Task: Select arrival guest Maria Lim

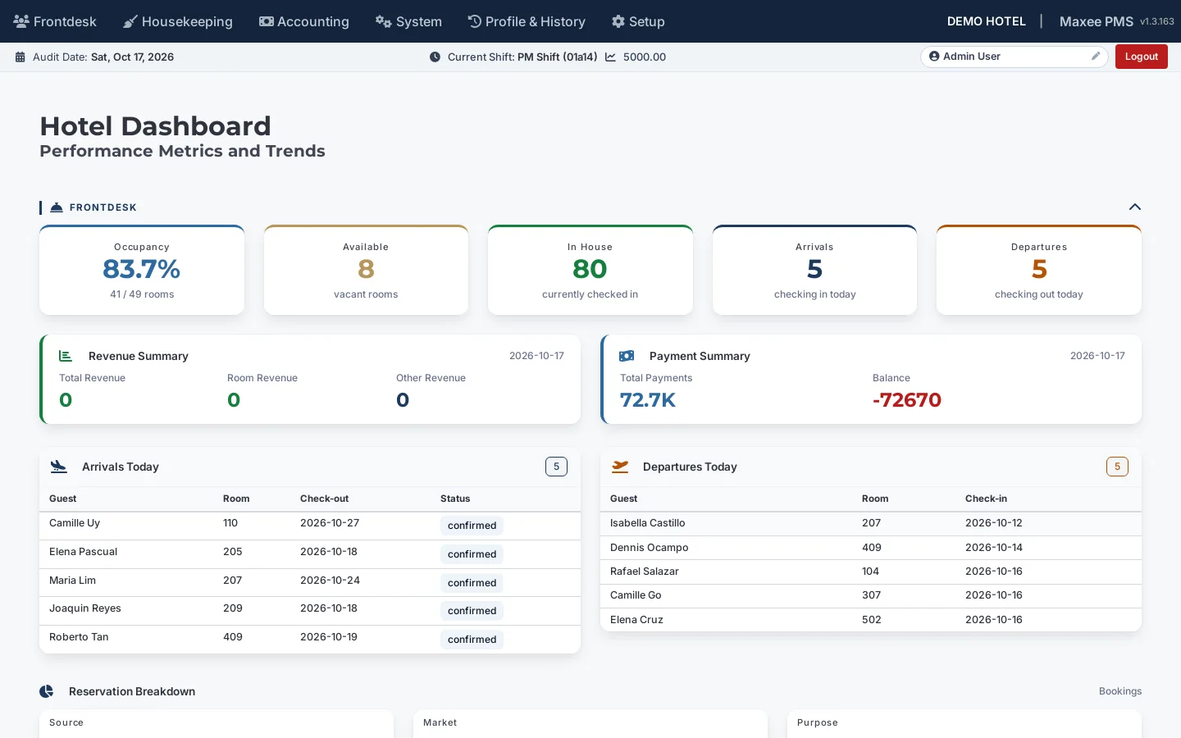Action: [72, 581]
